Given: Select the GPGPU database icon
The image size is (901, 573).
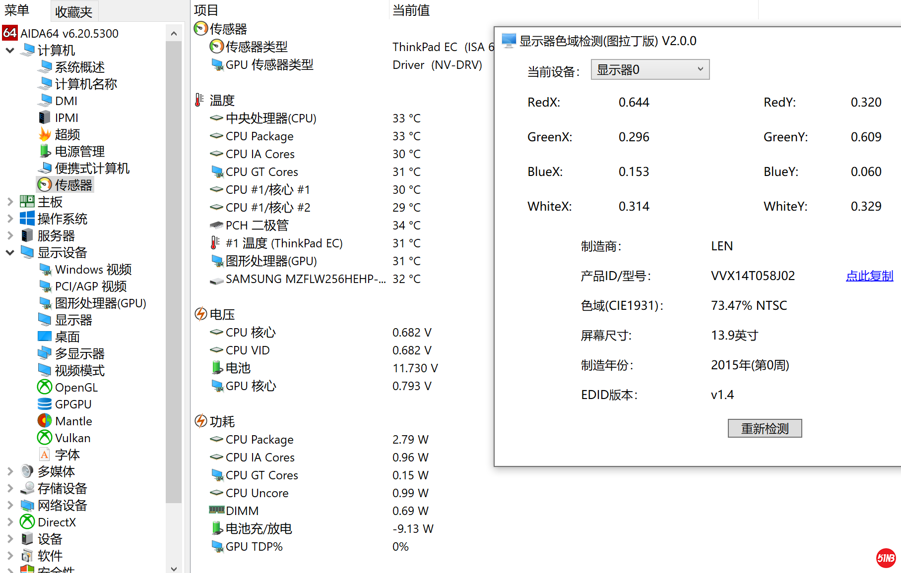Looking at the screenshot, I should (45, 404).
